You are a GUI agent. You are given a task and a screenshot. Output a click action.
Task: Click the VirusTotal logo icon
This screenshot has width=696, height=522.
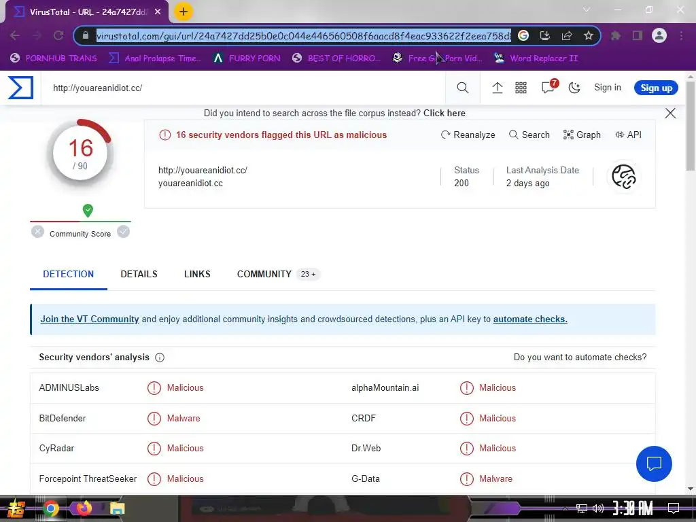pos(20,88)
